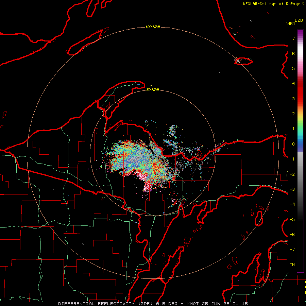Viewport: 306px width, 306px height.
Task: Click the 7 dB legend value
Action: (x=293, y=38)
